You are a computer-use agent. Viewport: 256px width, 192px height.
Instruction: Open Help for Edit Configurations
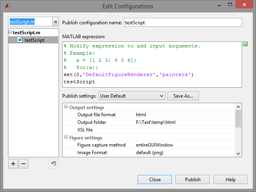230,179
